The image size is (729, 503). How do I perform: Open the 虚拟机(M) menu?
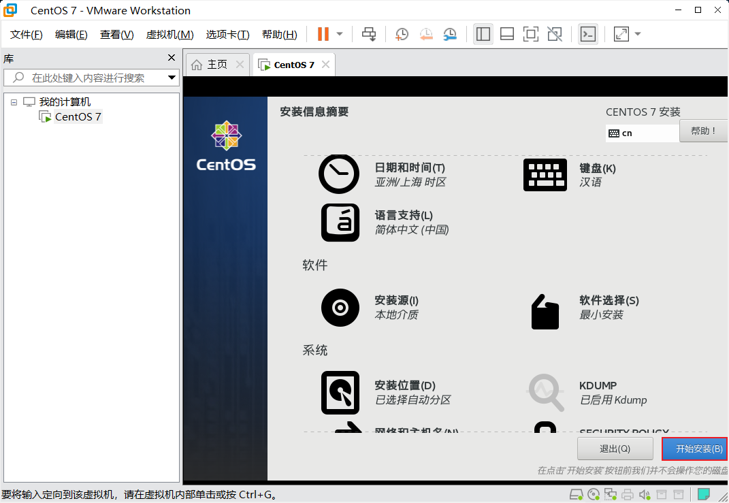coord(169,35)
